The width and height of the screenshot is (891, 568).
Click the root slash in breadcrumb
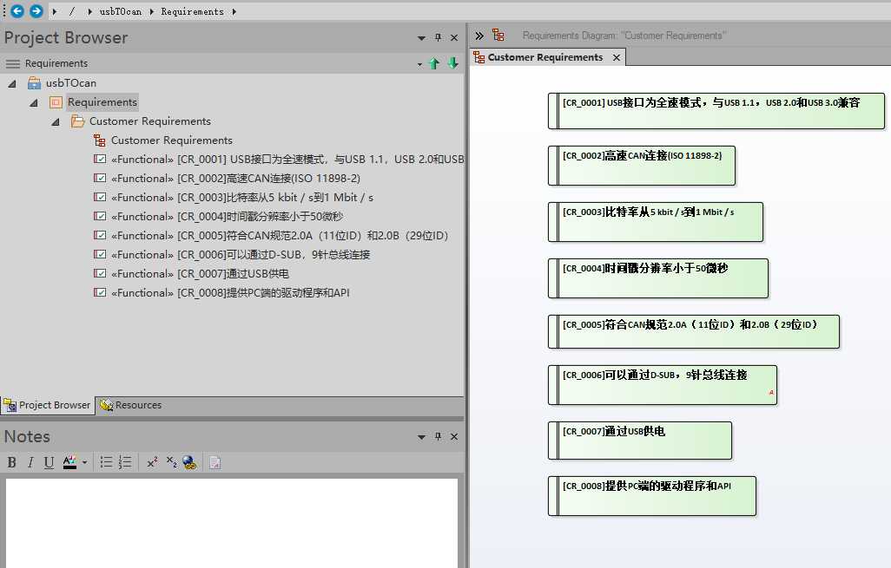click(x=71, y=11)
